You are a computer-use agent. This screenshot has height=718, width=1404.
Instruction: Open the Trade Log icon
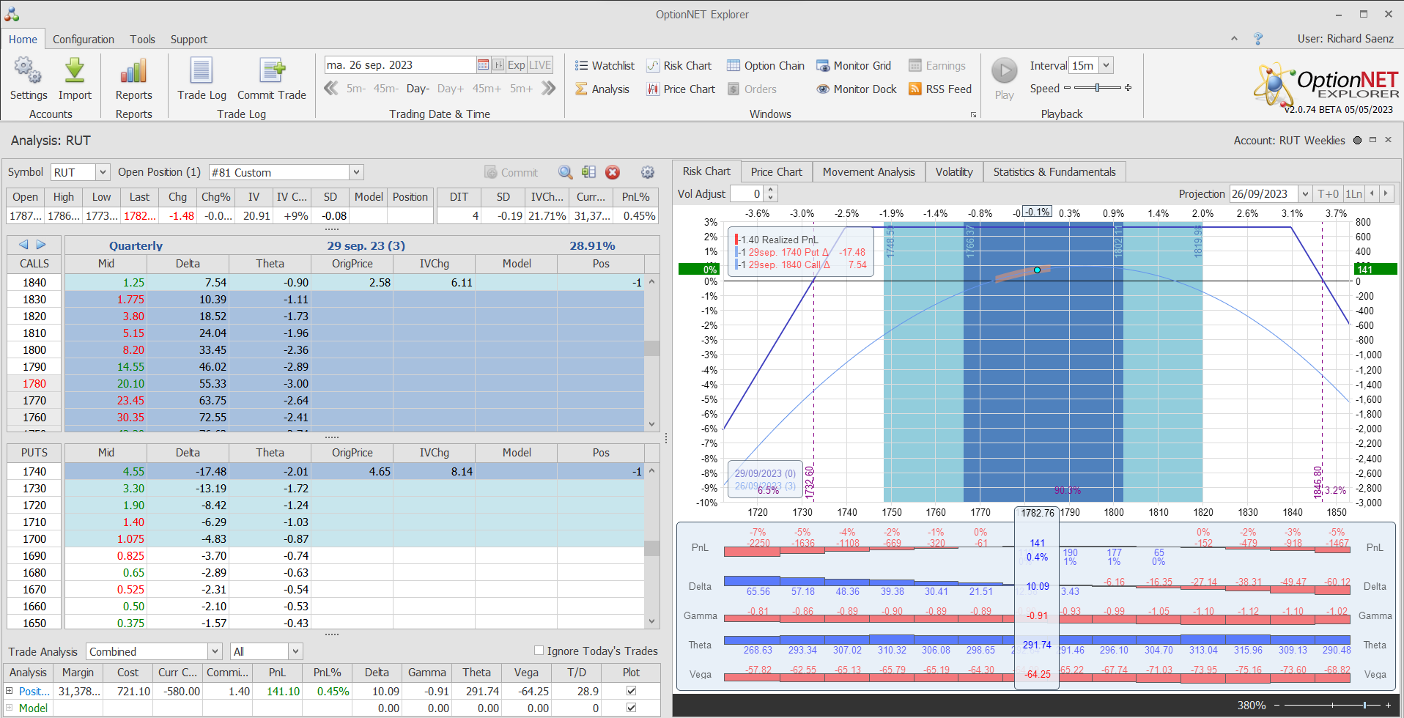click(x=202, y=72)
